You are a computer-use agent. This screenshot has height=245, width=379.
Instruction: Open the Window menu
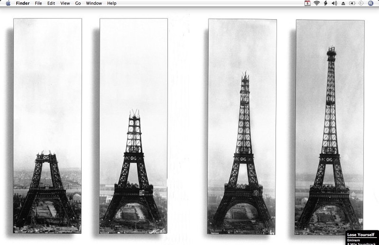pyautogui.click(x=94, y=3)
